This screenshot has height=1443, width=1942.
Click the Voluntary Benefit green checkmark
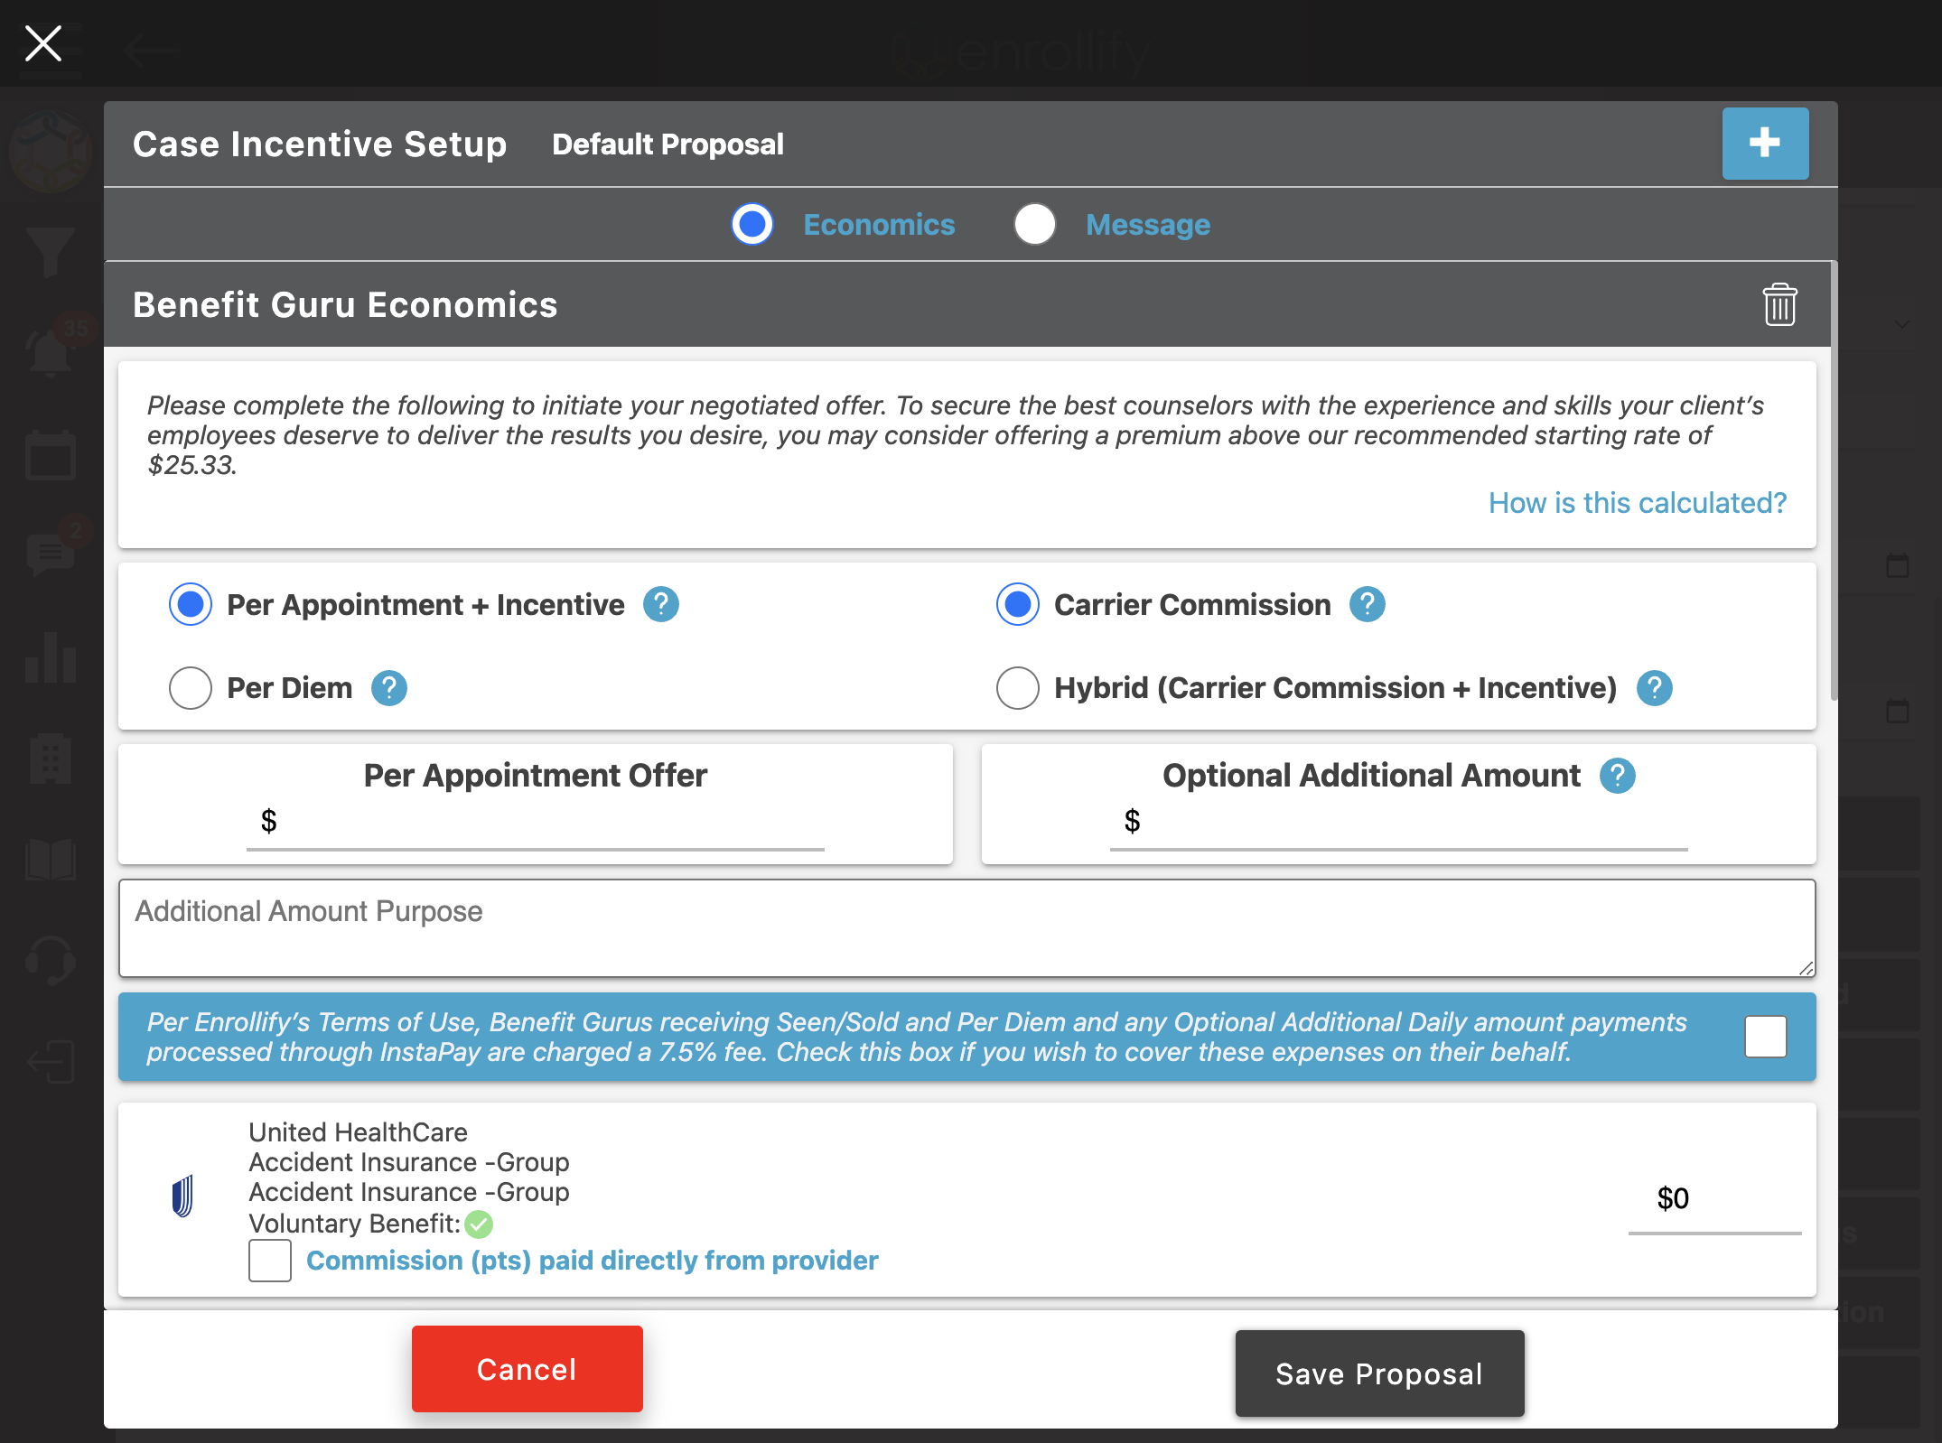479,1224
